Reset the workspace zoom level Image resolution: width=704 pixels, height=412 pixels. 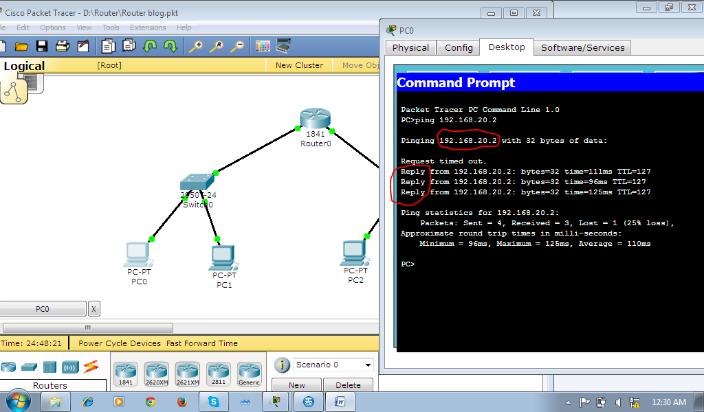pos(217,46)
